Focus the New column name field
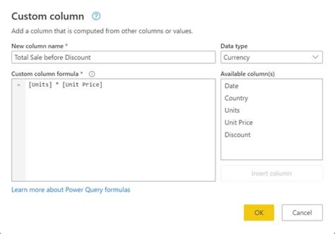Image resolution: width=335 pixels, height=234 pixels. pos(114,57)
